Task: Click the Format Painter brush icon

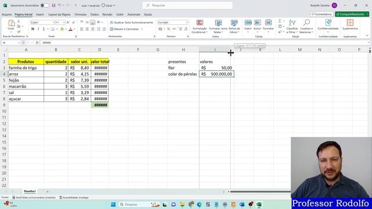Action: [19, 31]
